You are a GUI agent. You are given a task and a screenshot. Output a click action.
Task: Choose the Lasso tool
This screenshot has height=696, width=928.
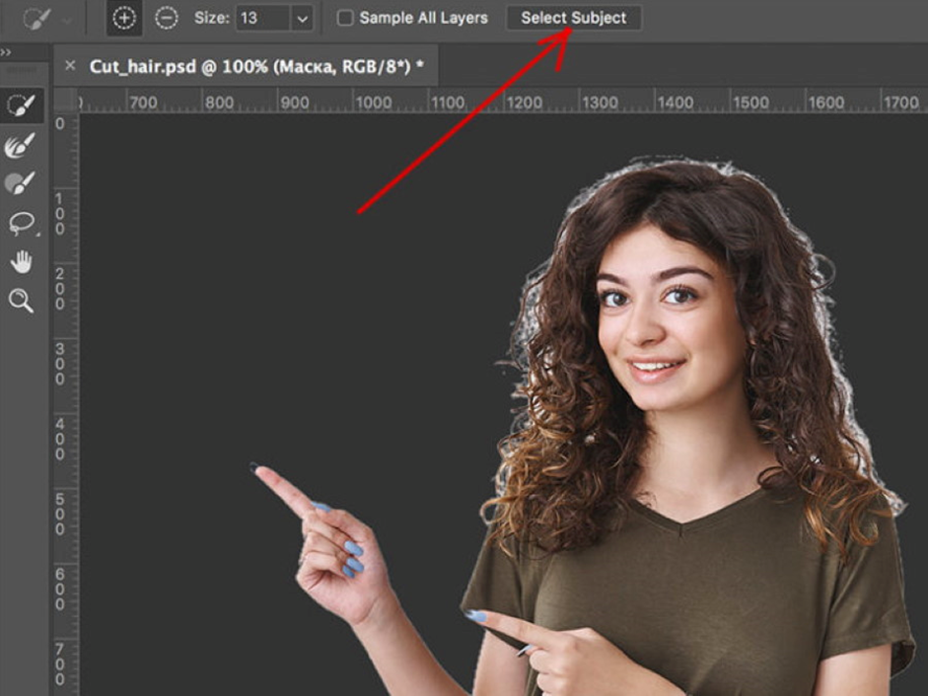pos(22,224)
